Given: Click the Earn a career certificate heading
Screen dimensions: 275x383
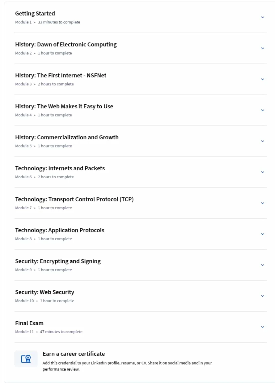Looking at the screenshot, I should (74, 354).
